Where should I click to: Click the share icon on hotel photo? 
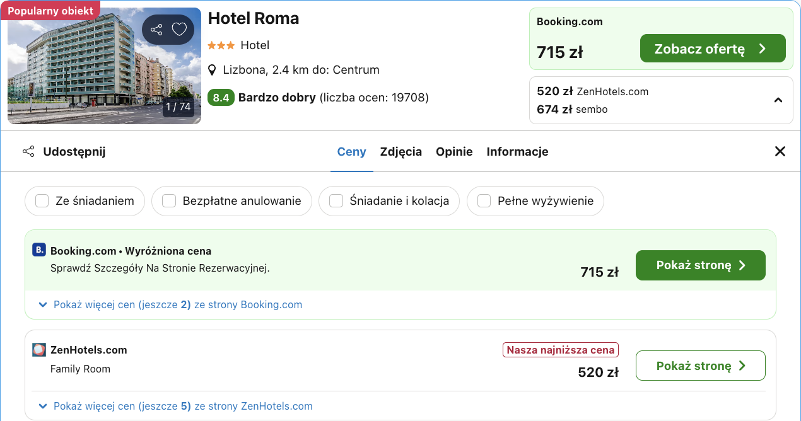click(x=156, y=29)
